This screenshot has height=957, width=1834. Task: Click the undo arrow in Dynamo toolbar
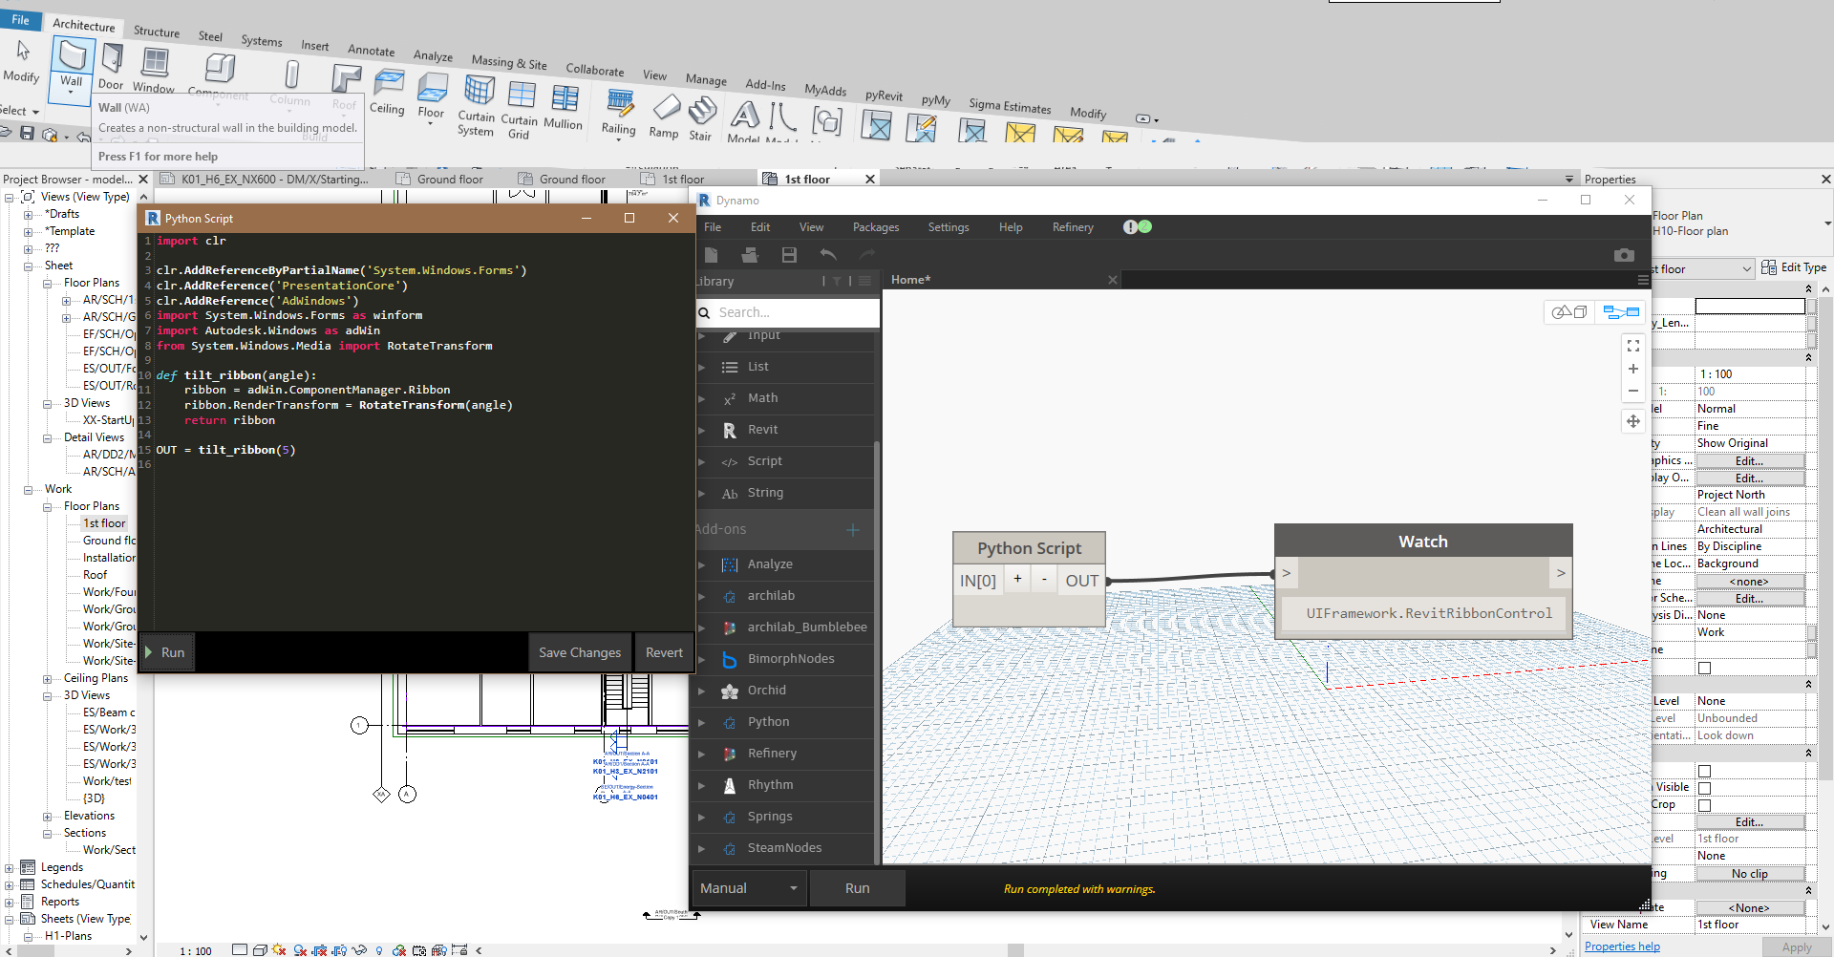tap(828, 254)
